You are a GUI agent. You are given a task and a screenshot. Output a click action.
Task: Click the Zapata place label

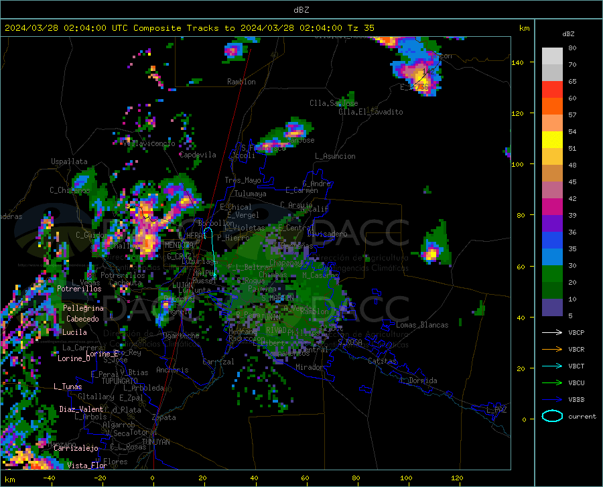[164, 417]
